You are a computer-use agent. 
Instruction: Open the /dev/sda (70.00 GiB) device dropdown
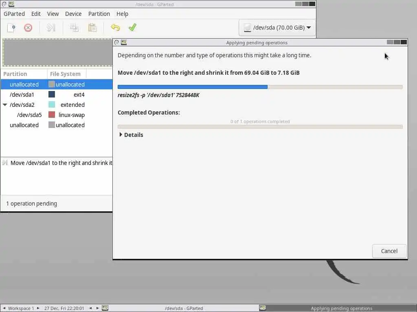point(277,28)
